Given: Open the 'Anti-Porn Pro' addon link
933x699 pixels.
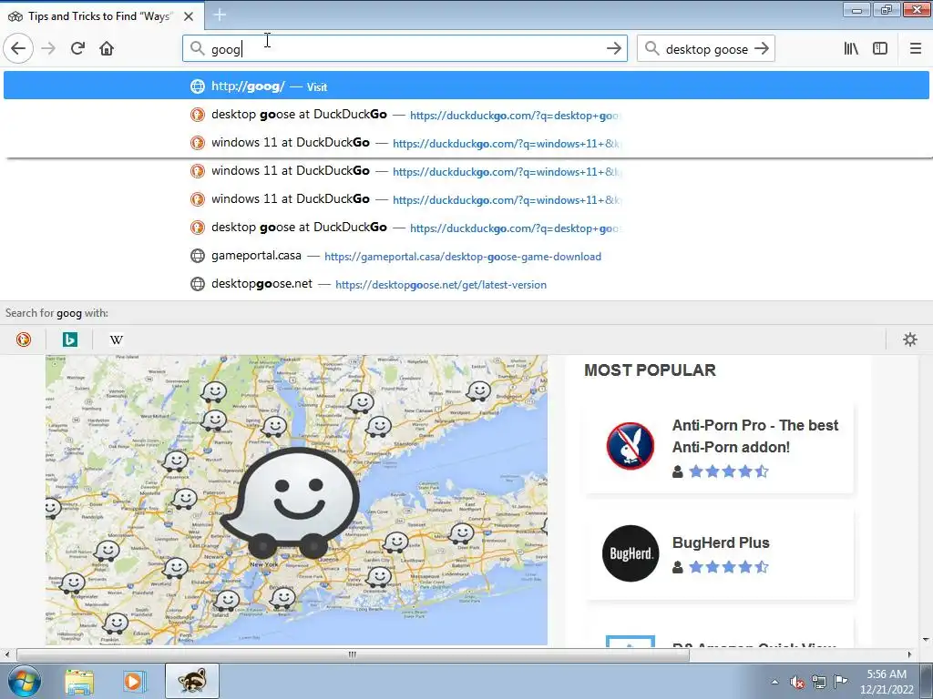Looking at the screenshot, I should [x=755, y=436].
